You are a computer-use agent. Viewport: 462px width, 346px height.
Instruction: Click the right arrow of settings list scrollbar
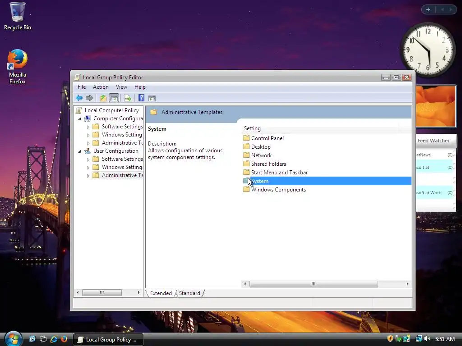pyautogui.click(x=407, y=284)
